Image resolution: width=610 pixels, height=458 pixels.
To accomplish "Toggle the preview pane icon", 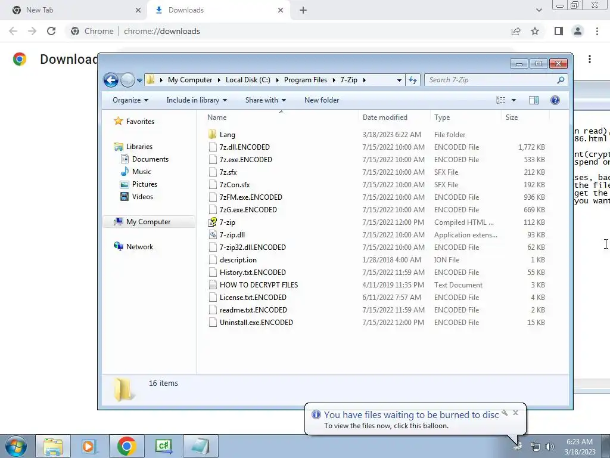I will [534, 100].
